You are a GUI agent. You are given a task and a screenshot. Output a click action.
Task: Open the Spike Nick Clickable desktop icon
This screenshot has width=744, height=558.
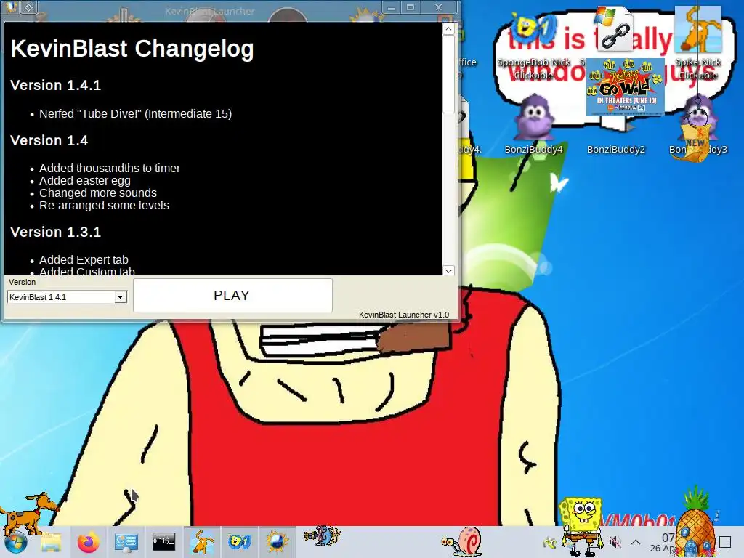697,43
